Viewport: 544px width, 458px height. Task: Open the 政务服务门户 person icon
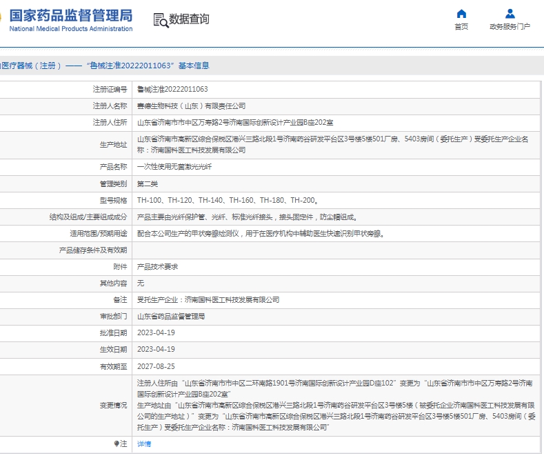pyautogui.click(x=510, y=14)
